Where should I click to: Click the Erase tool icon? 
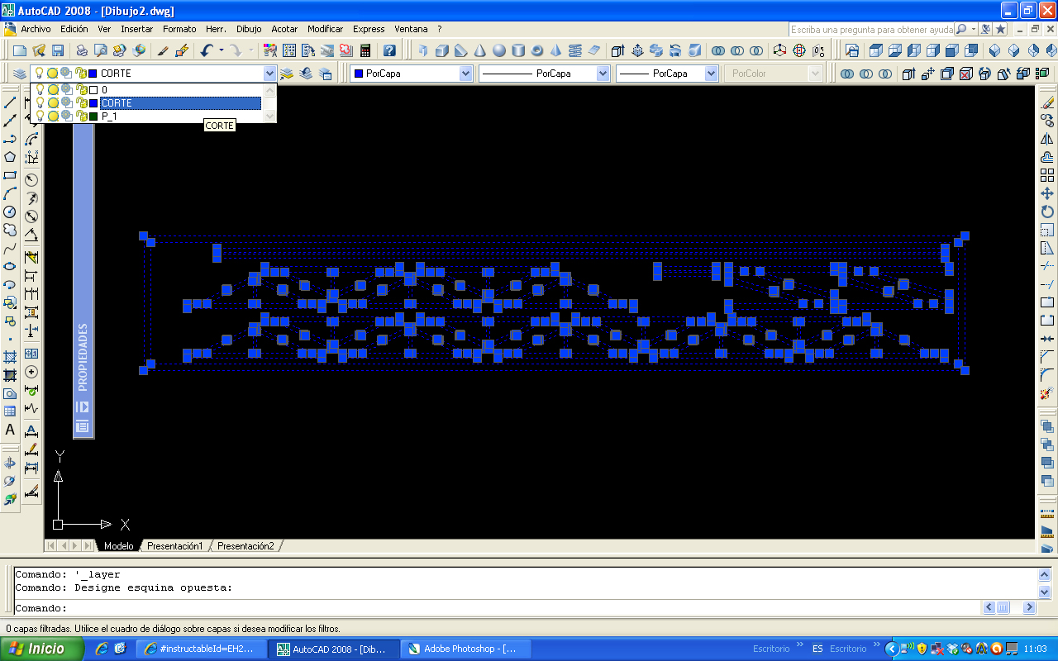click(1047, 102)
